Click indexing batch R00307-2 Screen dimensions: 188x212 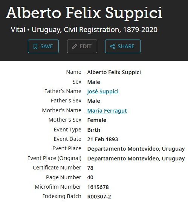tap(99, 197)
